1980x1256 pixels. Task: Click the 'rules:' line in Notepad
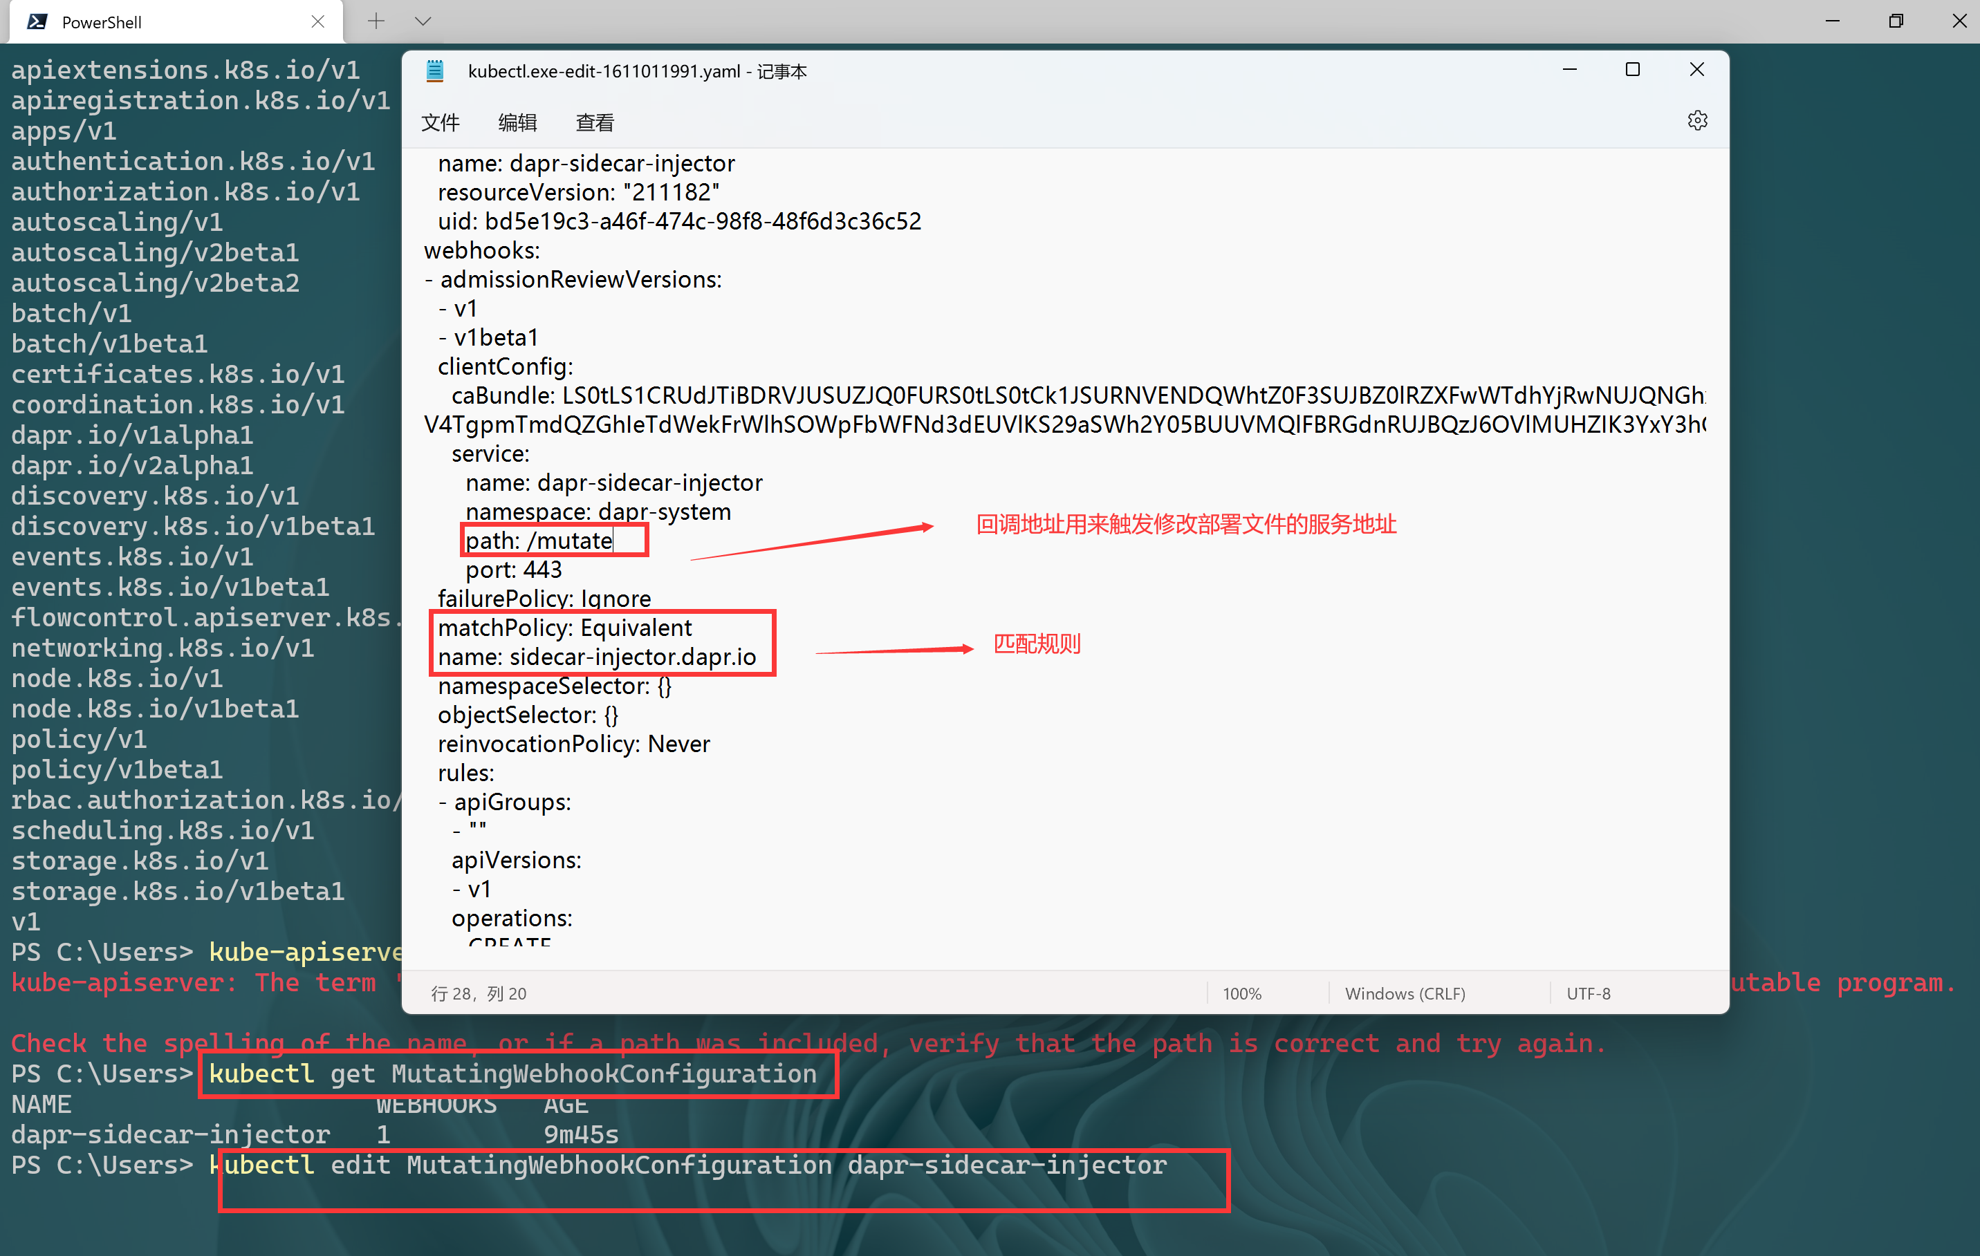465,773
